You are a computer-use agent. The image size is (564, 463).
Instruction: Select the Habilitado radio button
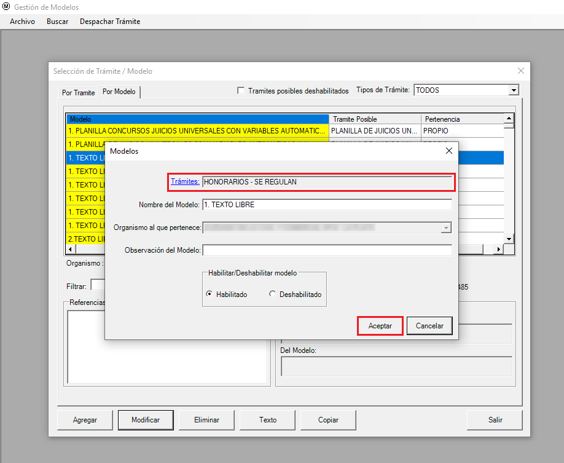pos(210,295)
